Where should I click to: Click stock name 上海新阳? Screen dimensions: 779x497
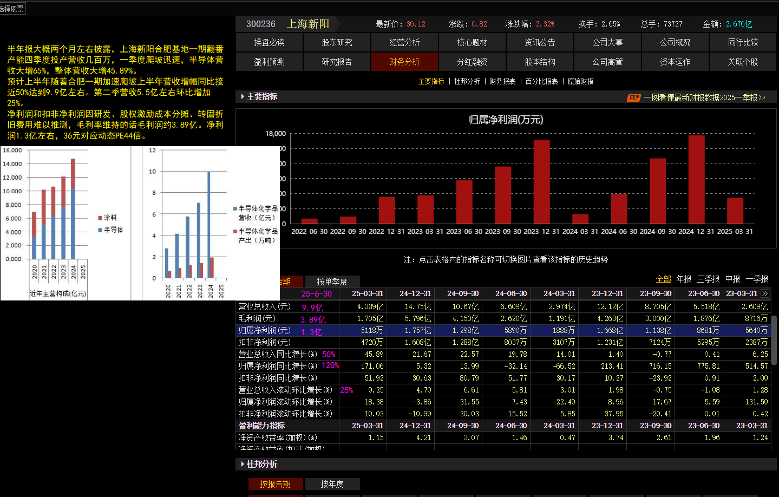click(x=308, y=24)
